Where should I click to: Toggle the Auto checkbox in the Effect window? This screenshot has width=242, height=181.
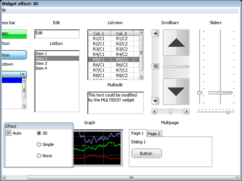point(9,133)
